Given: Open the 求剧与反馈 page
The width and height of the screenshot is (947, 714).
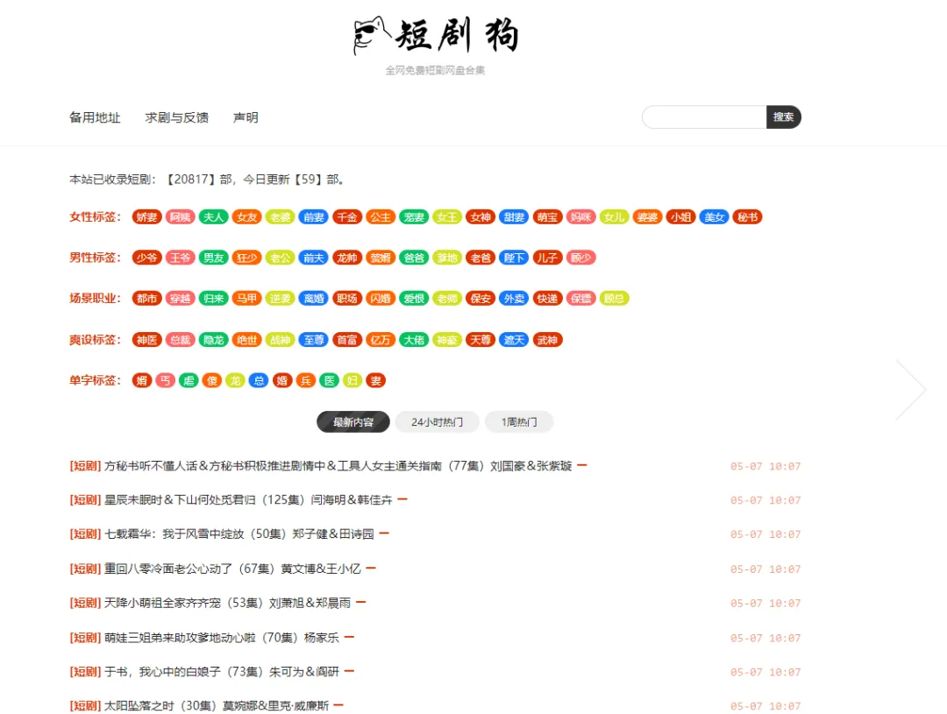Looking at the screenshot, I should pyautogui.click(x=177, y=117).
